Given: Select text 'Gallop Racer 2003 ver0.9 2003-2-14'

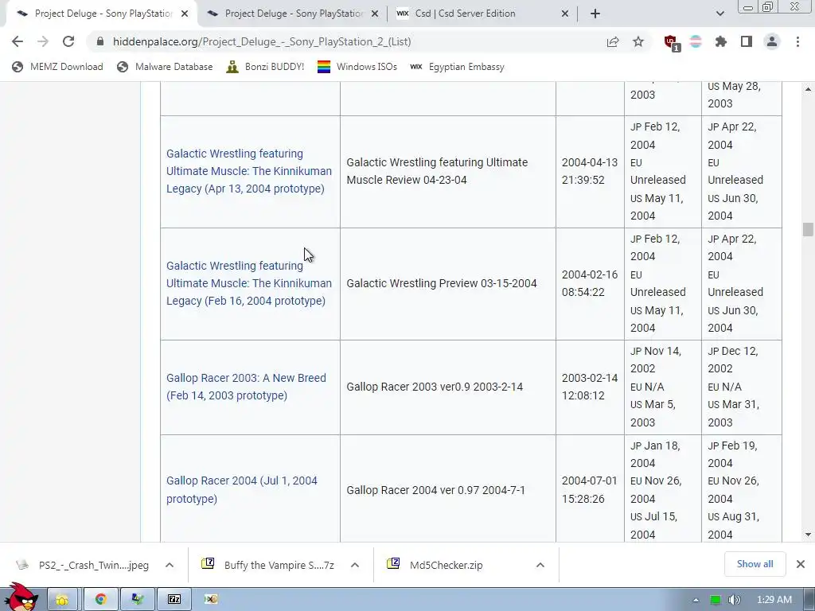Looking at the screenshot, I should coord(435,387).
